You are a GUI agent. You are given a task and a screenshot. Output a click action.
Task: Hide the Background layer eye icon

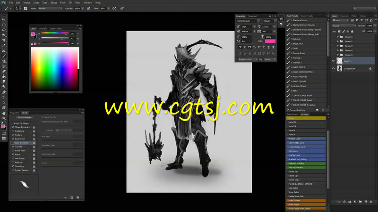point(334,68)
